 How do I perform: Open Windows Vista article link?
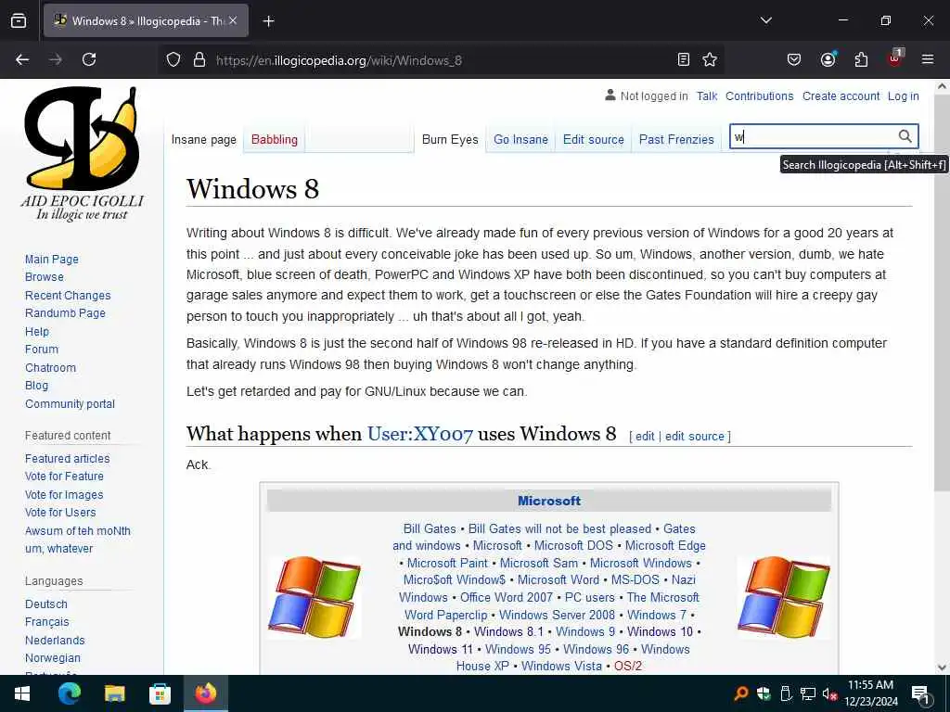(x=561, y=666)
